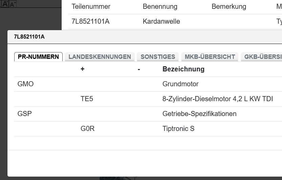This screenshot has width=282, height=180.
Task: Click the dialog title 7L8521101A
Action: point(29,37)
